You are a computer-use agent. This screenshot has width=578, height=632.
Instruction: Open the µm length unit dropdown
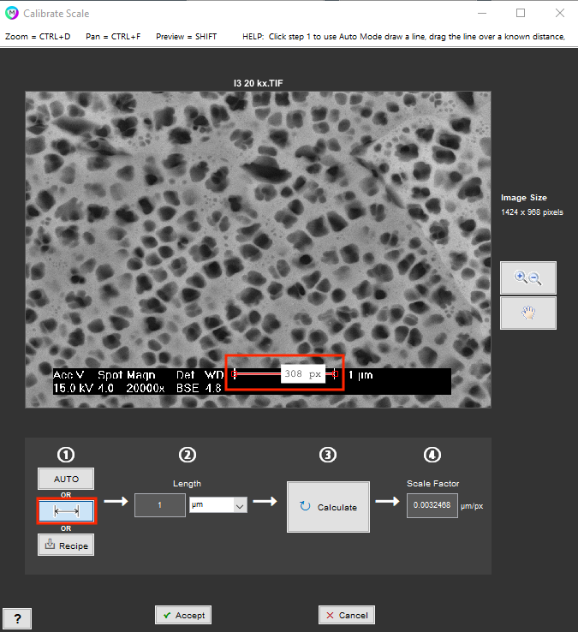pos(218,505)
